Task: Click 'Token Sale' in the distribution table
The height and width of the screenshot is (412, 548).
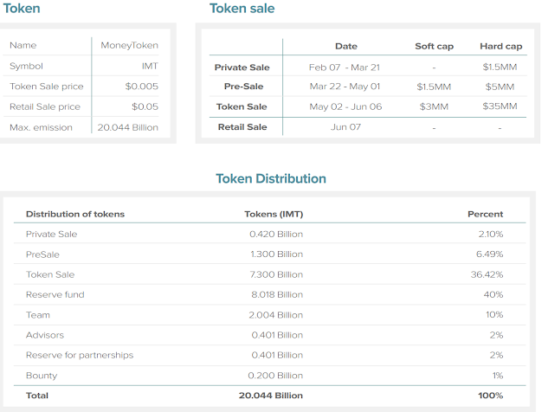Action: point(50,274)
